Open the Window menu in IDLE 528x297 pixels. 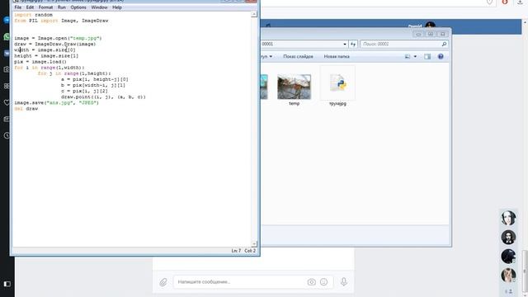point(99,7)
